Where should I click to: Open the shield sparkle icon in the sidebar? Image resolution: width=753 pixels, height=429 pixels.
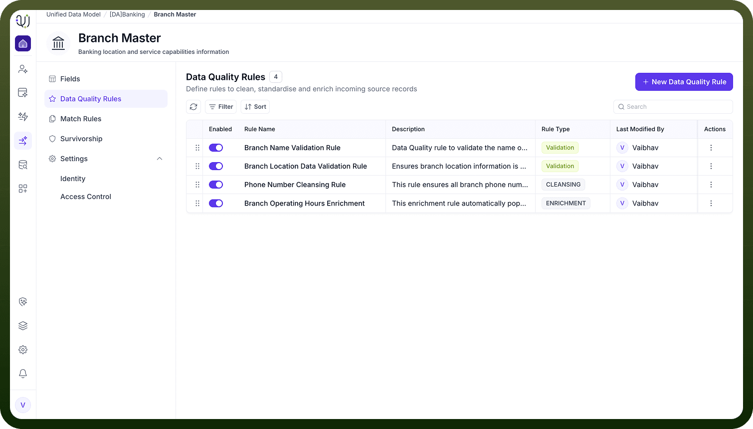(23, 302)
